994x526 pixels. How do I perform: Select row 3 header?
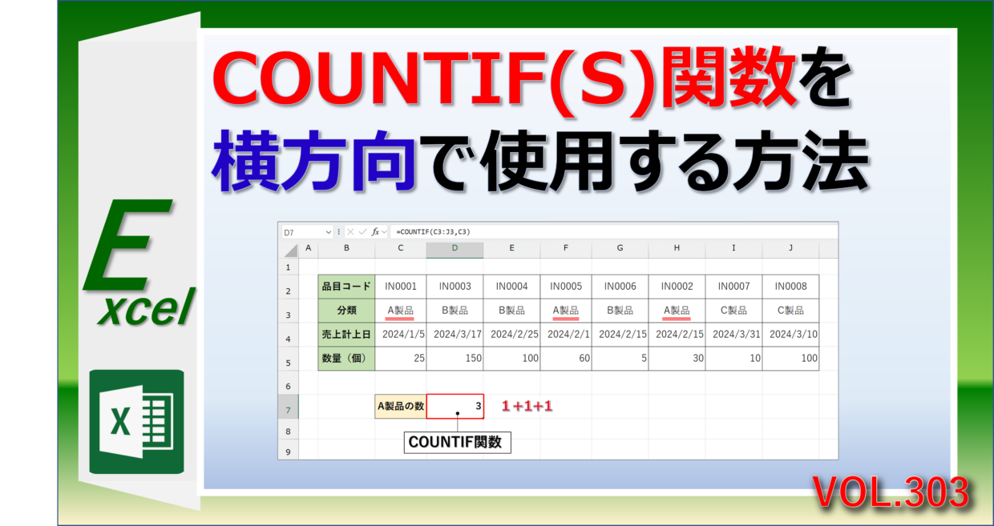[x=289, y=311]
